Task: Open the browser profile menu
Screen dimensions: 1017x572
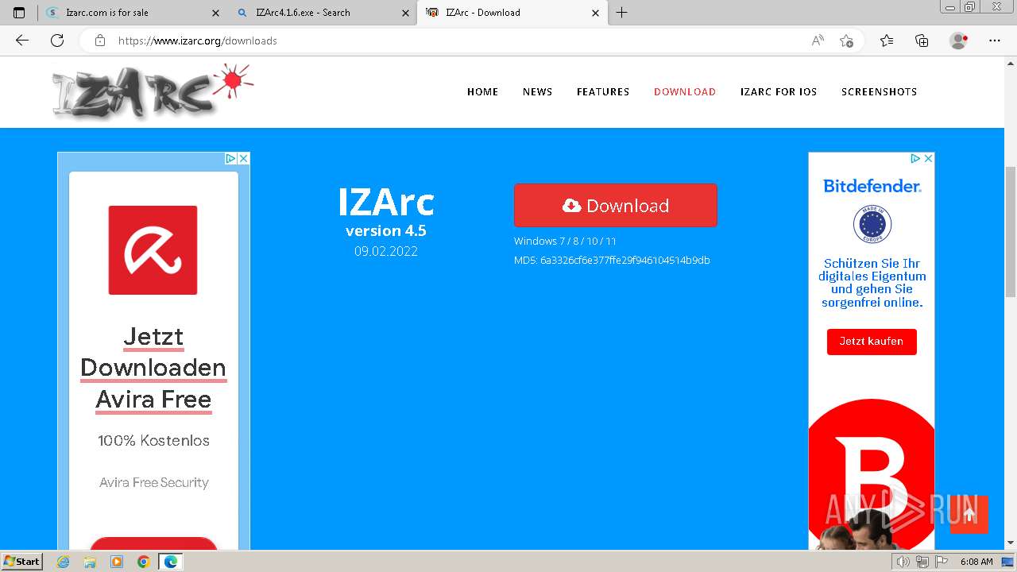Action: (959, 41)
